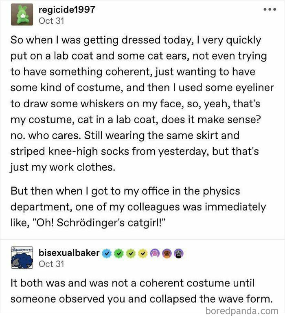This screenshot has width=285, height=319.
Task: Click the divider line between the posts
Action: pyautogui.click(x=142, y=240)
